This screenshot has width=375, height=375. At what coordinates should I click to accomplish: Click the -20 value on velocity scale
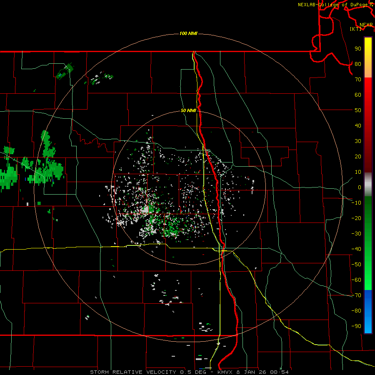click(356, 218)
